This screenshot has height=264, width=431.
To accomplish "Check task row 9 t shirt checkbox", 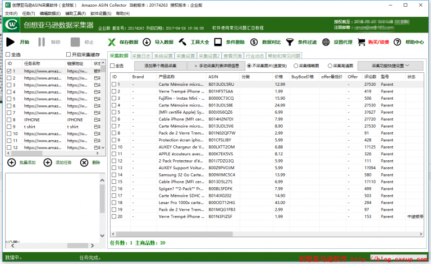I will click(x=9, y=127).
